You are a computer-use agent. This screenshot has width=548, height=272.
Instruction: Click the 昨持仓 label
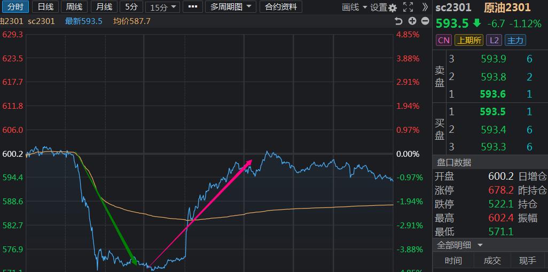point(533,190)
